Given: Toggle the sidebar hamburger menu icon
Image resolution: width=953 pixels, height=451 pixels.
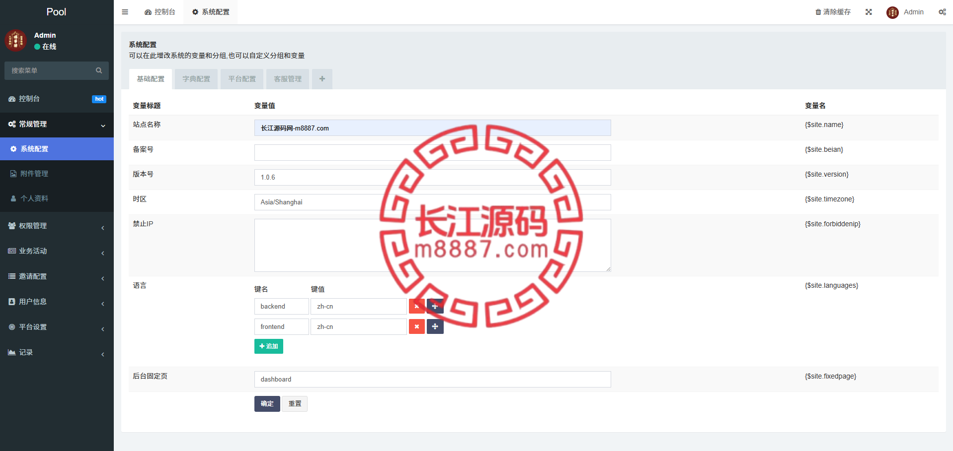Looking at the screenshot, I should 125,12.
